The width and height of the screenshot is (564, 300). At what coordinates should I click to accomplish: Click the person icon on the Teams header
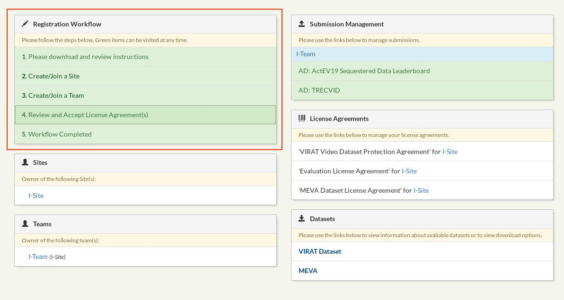[24, 223]
